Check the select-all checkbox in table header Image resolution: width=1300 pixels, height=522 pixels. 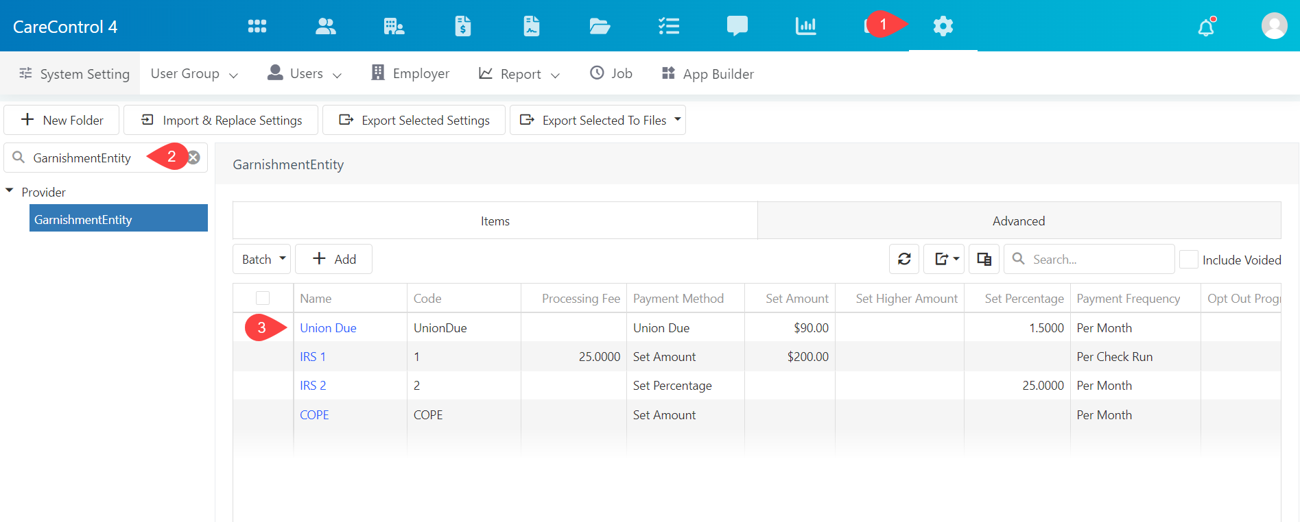coord(263,298)
